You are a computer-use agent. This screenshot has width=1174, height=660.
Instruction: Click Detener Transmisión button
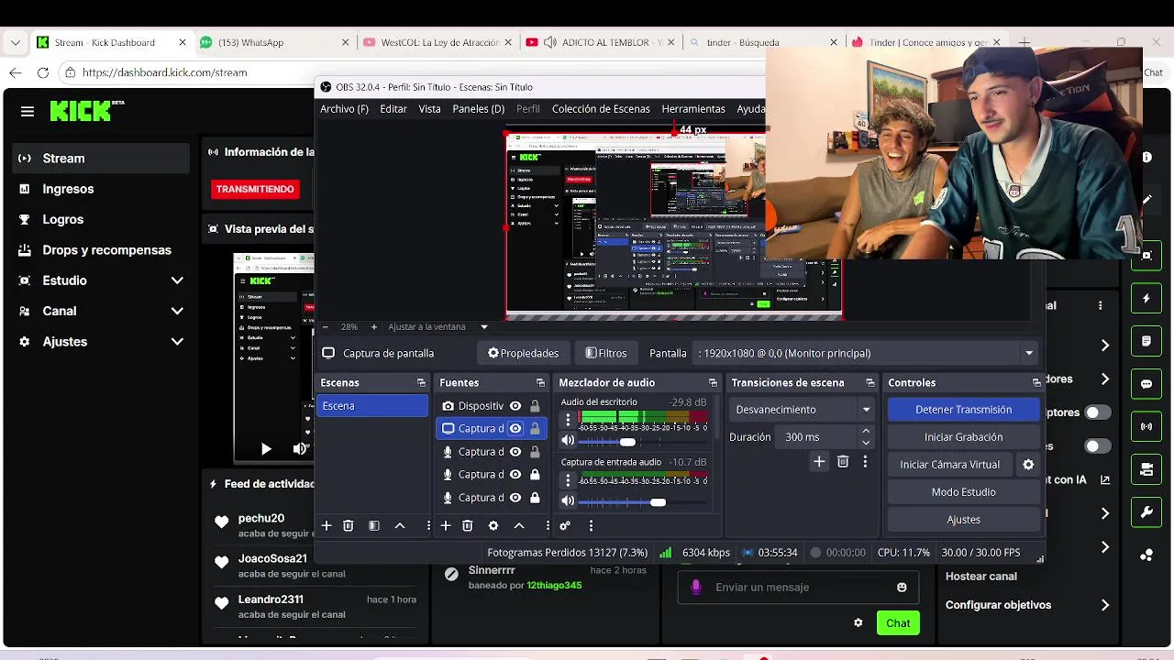(963, 410)
